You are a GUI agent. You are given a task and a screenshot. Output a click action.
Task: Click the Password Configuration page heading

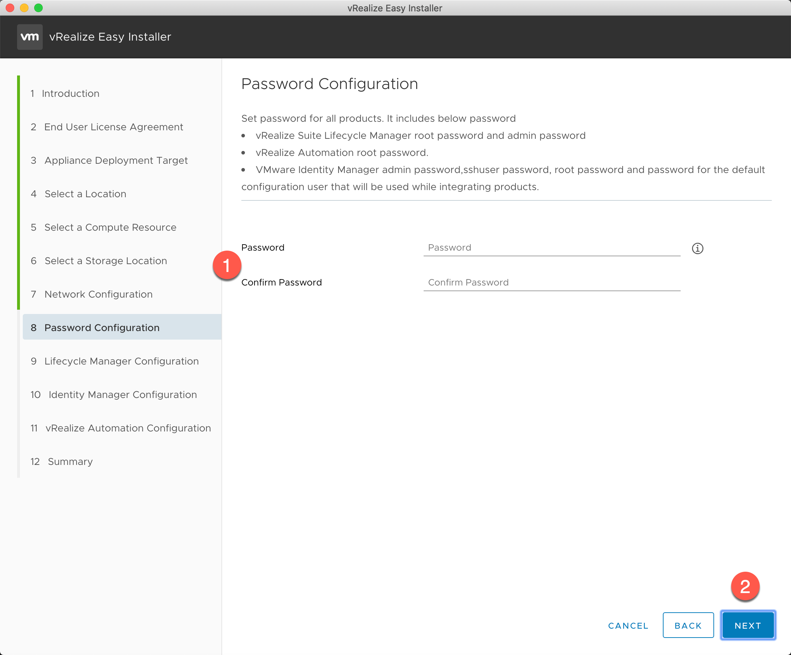click(x=330, y=84)
